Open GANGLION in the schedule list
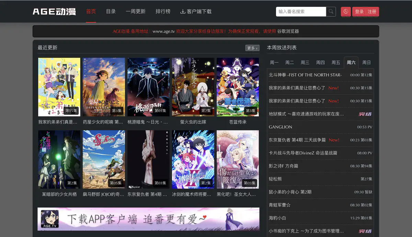Viewport: 412px width, 237px height. 281,127
